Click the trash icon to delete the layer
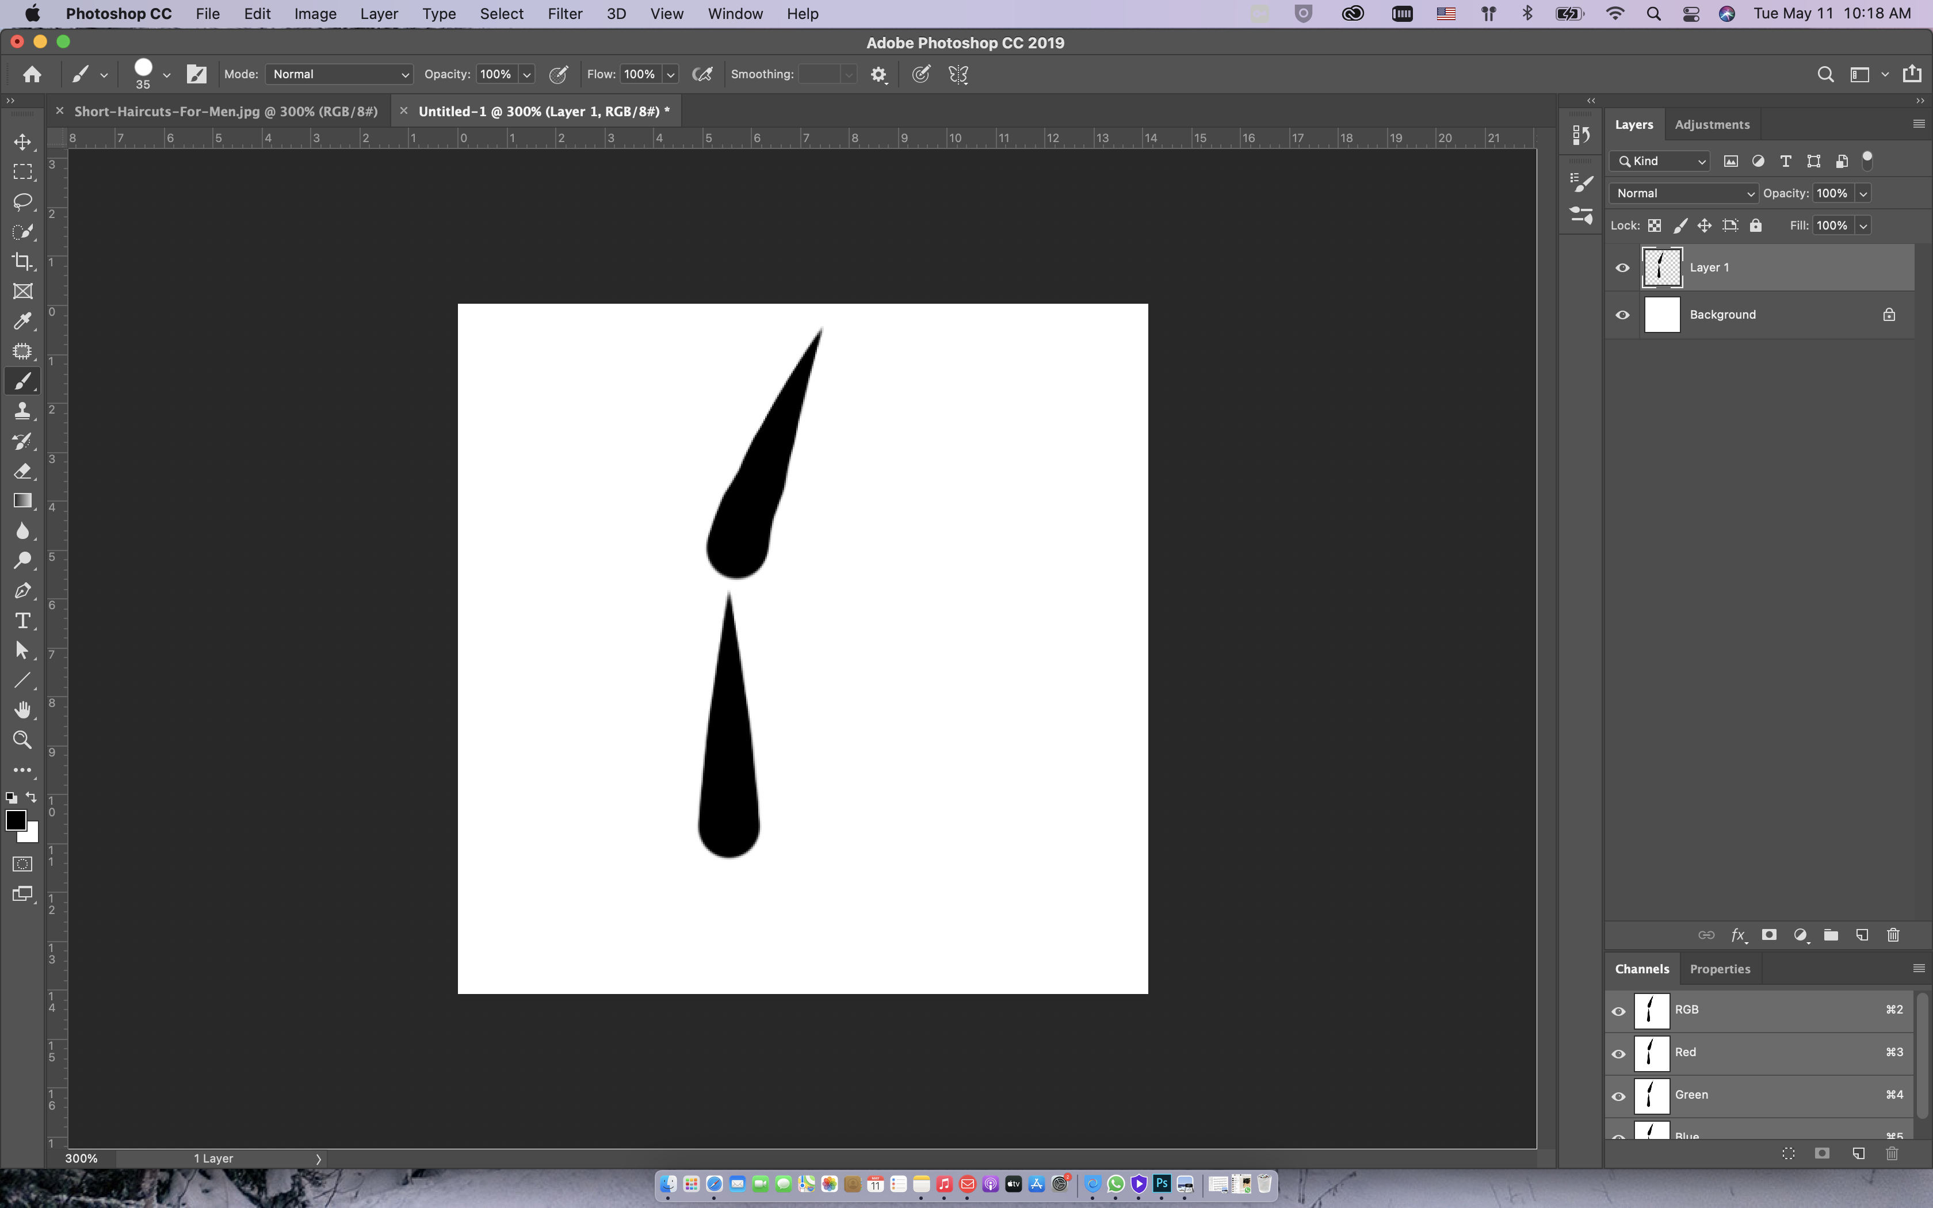Screen dimensions: 1933x1208 tap(1892, 935)
